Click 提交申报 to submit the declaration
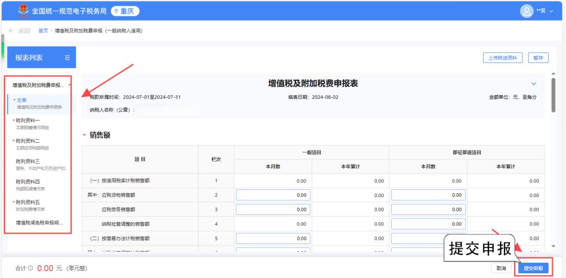The height and width of the screenshot is (278, 566). (533, 268)
